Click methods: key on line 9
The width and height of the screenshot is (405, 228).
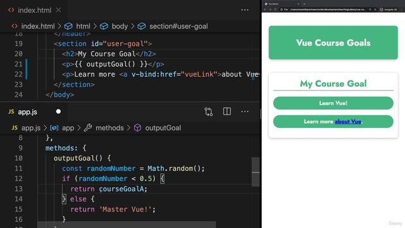(x=61, y=148)
